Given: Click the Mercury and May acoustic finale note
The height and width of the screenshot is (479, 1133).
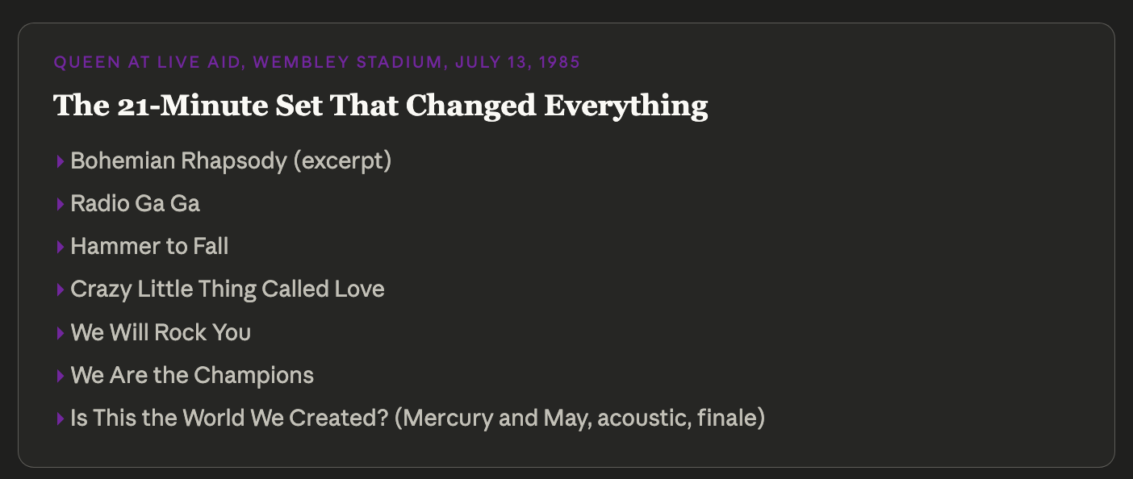Looking at the screenshot, I should 579,418.
